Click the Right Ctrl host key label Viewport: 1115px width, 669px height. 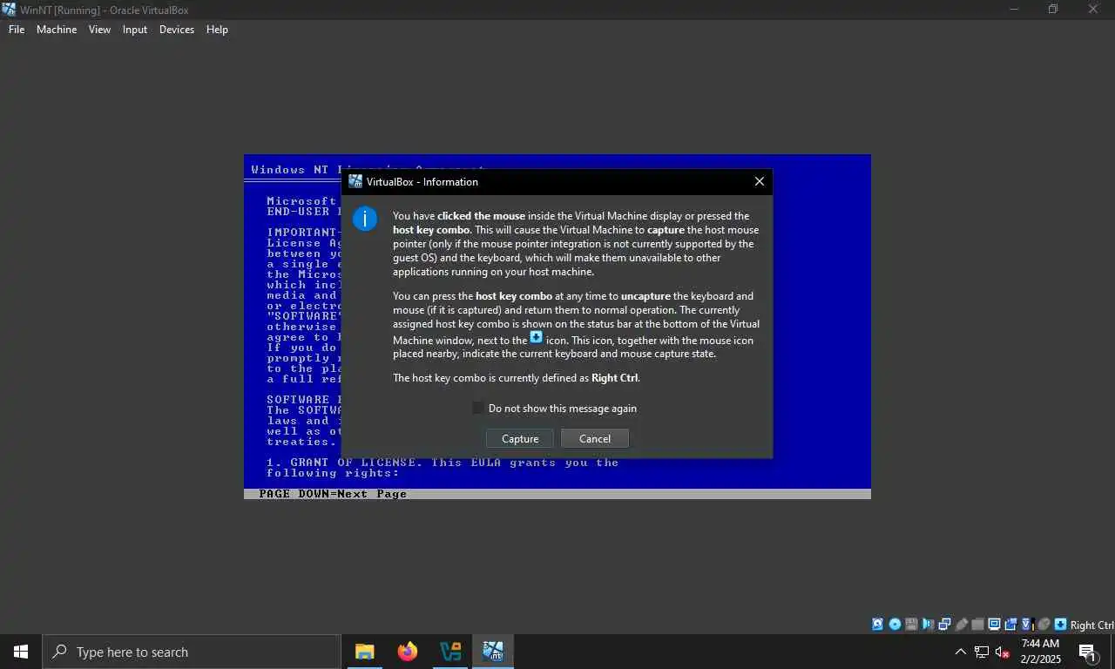[1092, 625]
